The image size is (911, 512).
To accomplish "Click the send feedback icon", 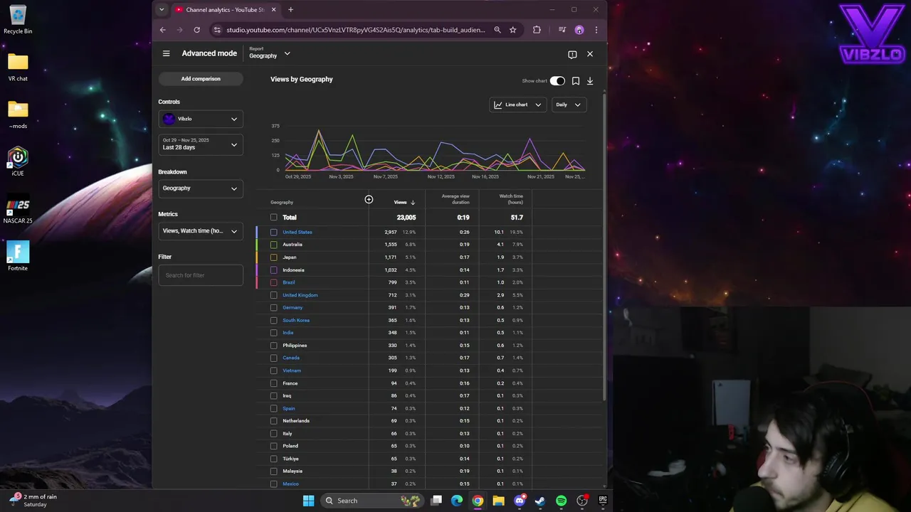I will tap(572, 54).
